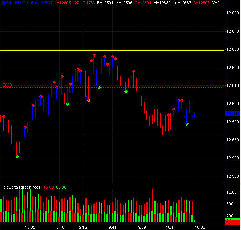The height and width of the screenshot is (230, 241).
Task: Click the 'O=12604' open value
Action: (x=143, y=3)
